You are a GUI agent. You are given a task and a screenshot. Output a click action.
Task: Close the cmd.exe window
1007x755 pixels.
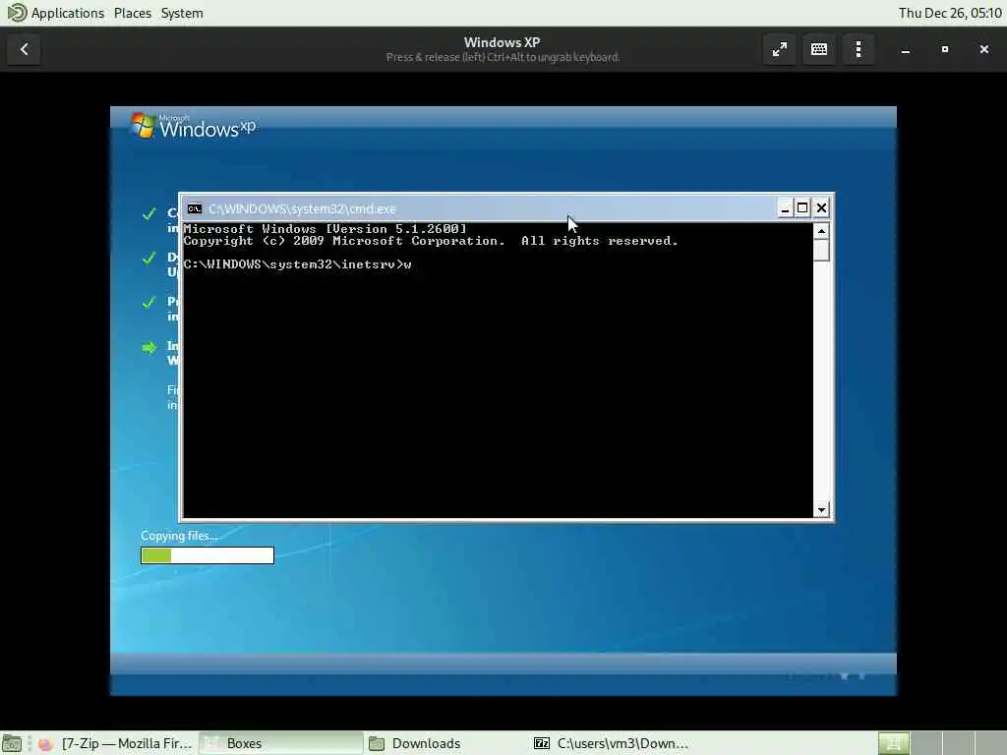821,208
